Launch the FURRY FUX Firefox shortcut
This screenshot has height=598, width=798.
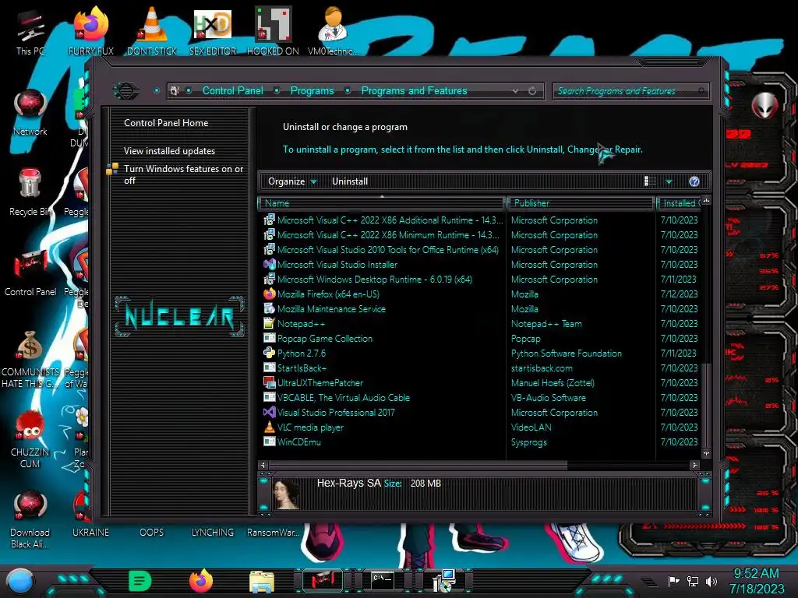(x=90, y=31)
